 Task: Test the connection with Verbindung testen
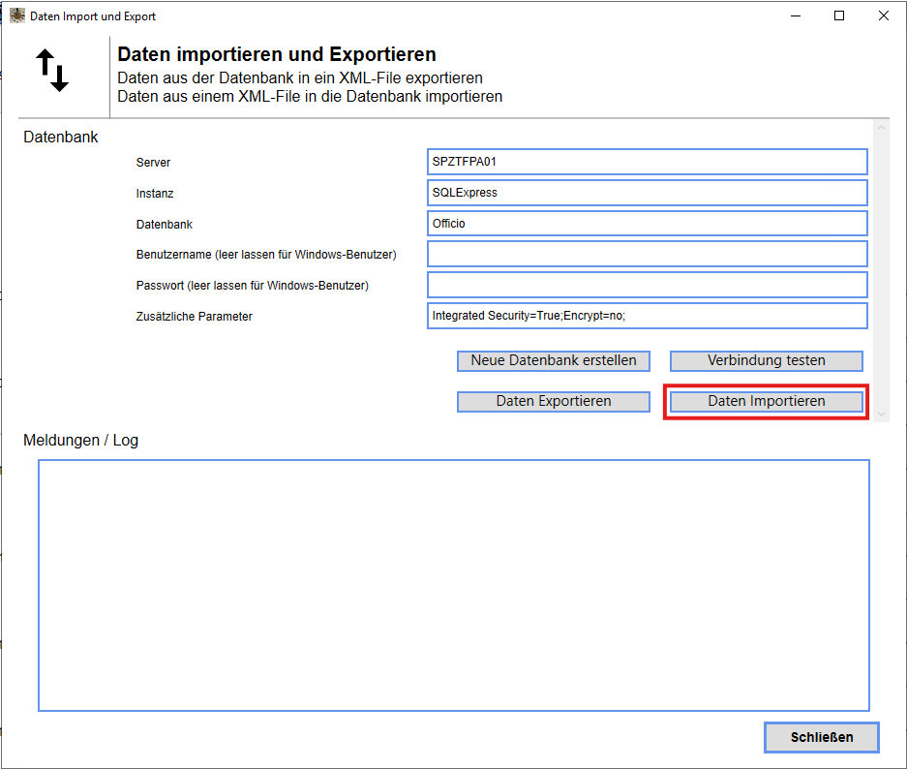coord(766,361)
